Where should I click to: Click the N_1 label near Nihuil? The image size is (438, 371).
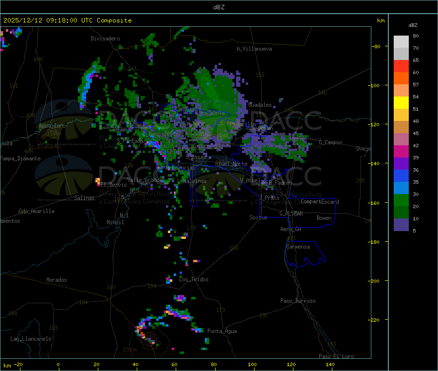(124, 215)
